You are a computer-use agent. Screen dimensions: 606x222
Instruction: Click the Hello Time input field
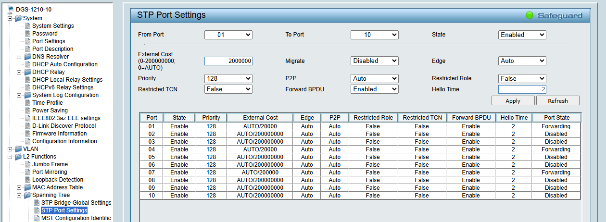[x=522, y=89]
